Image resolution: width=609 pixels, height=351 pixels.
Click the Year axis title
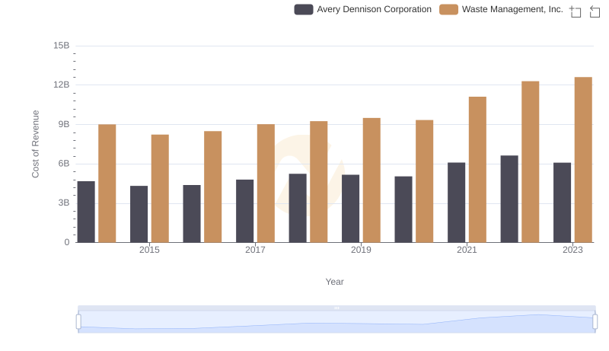(x=334, y=282)
